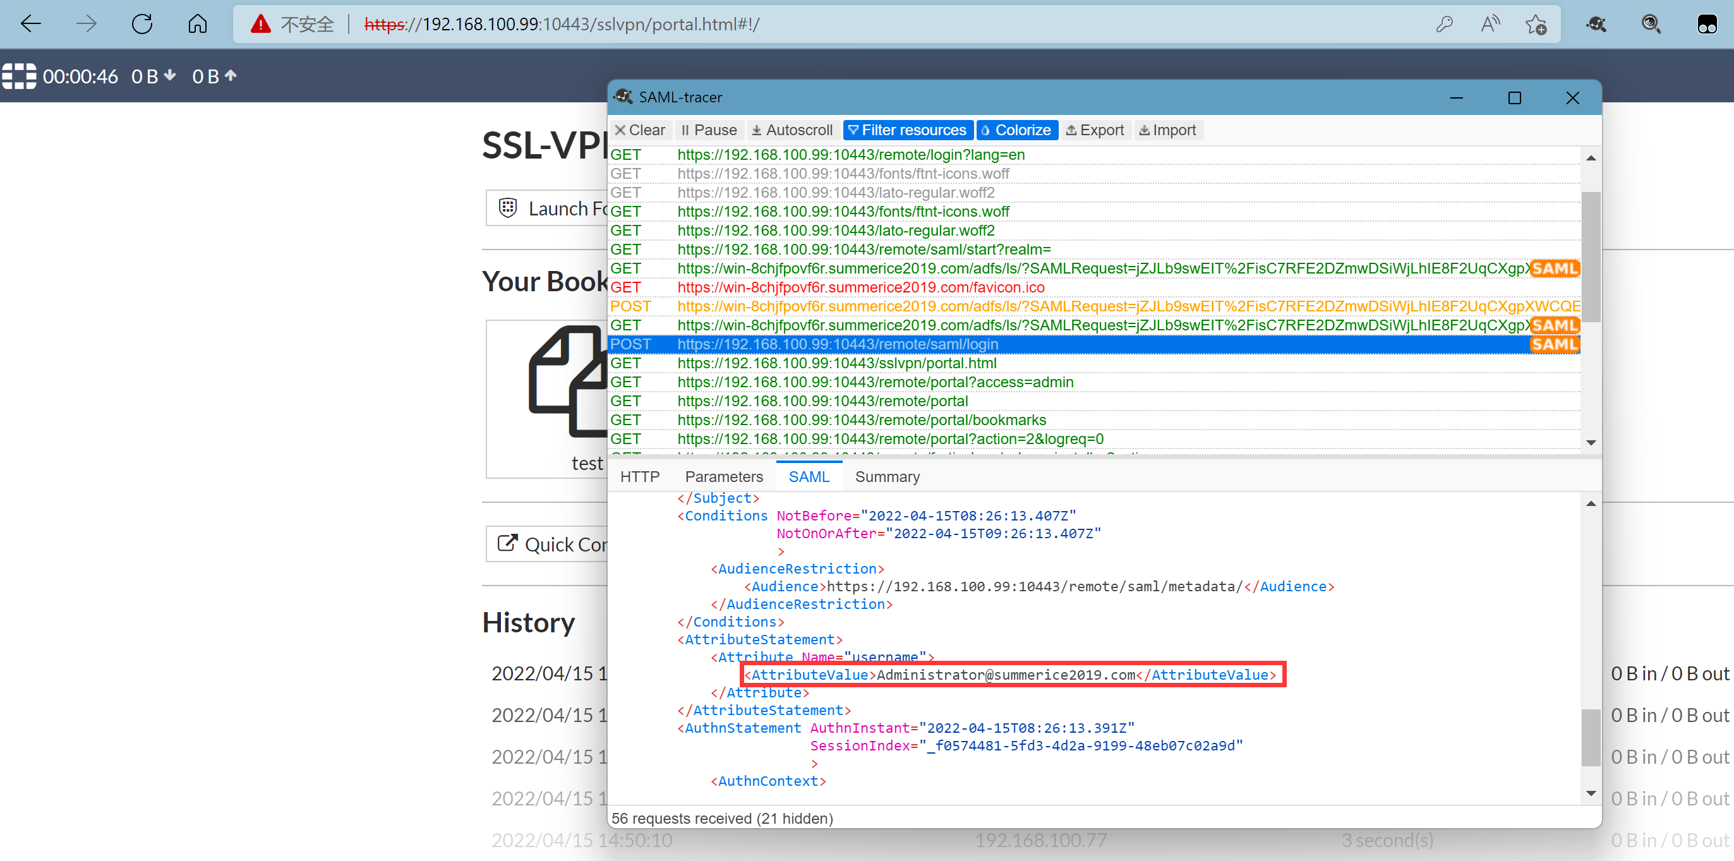Click the read aloud icon
Image resolution: width=1734 pixels, height=861 pixels.
1490,24
